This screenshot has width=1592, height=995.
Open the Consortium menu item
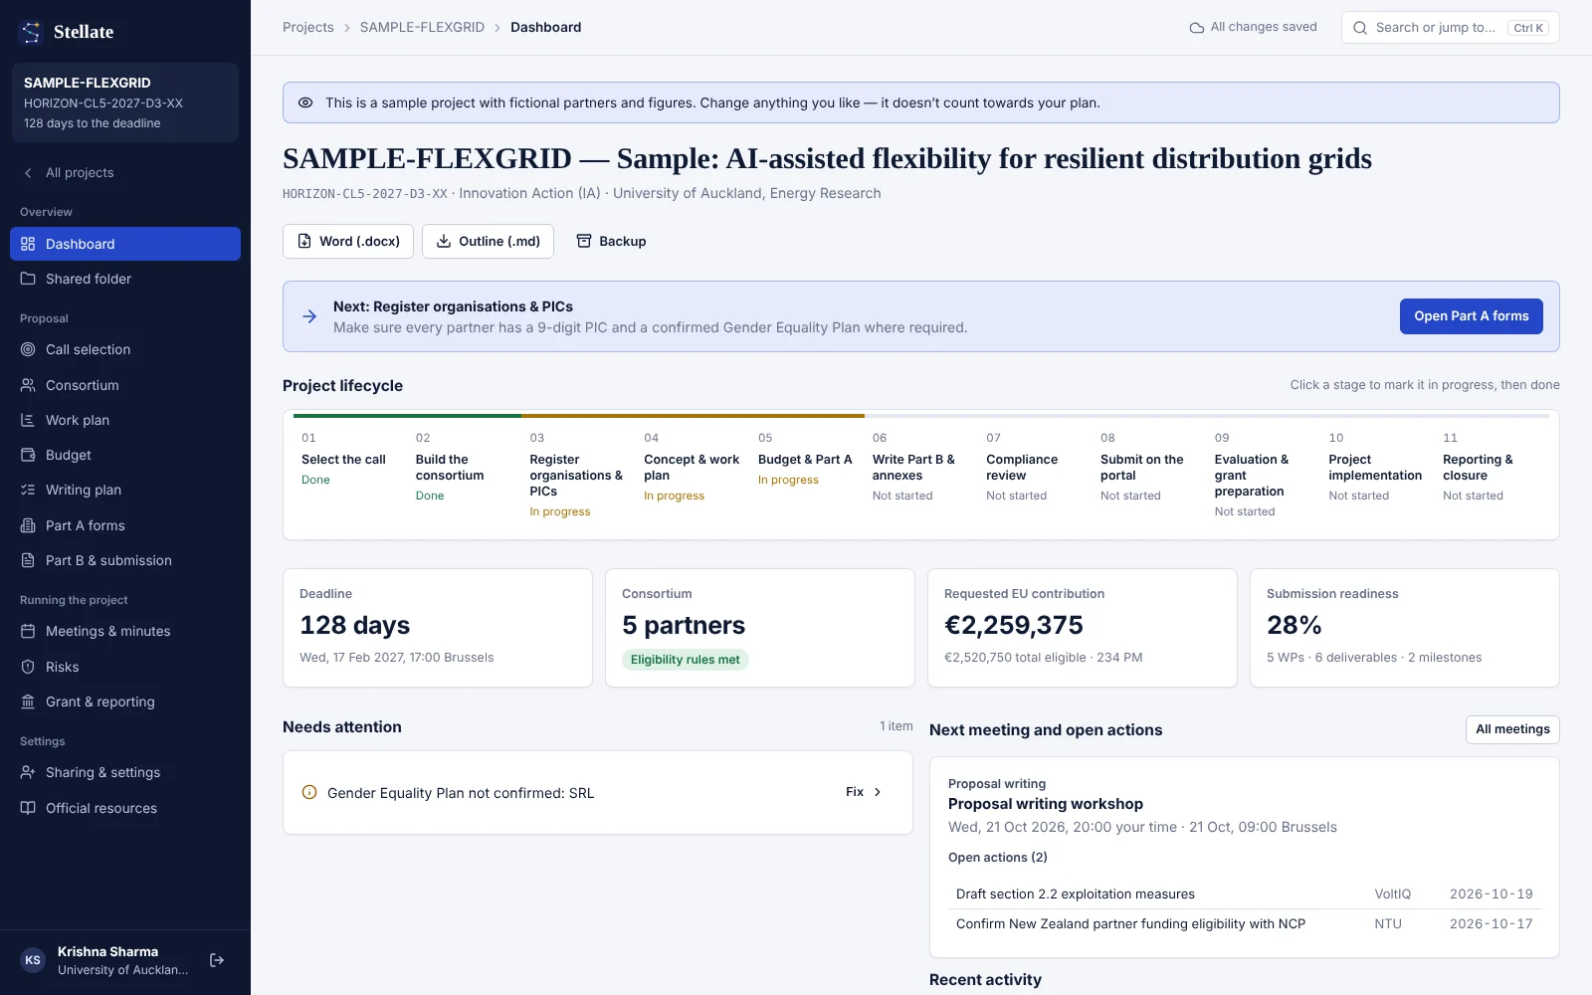(x=125, y=385)
